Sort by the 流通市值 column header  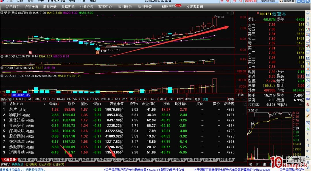[117, 104]
